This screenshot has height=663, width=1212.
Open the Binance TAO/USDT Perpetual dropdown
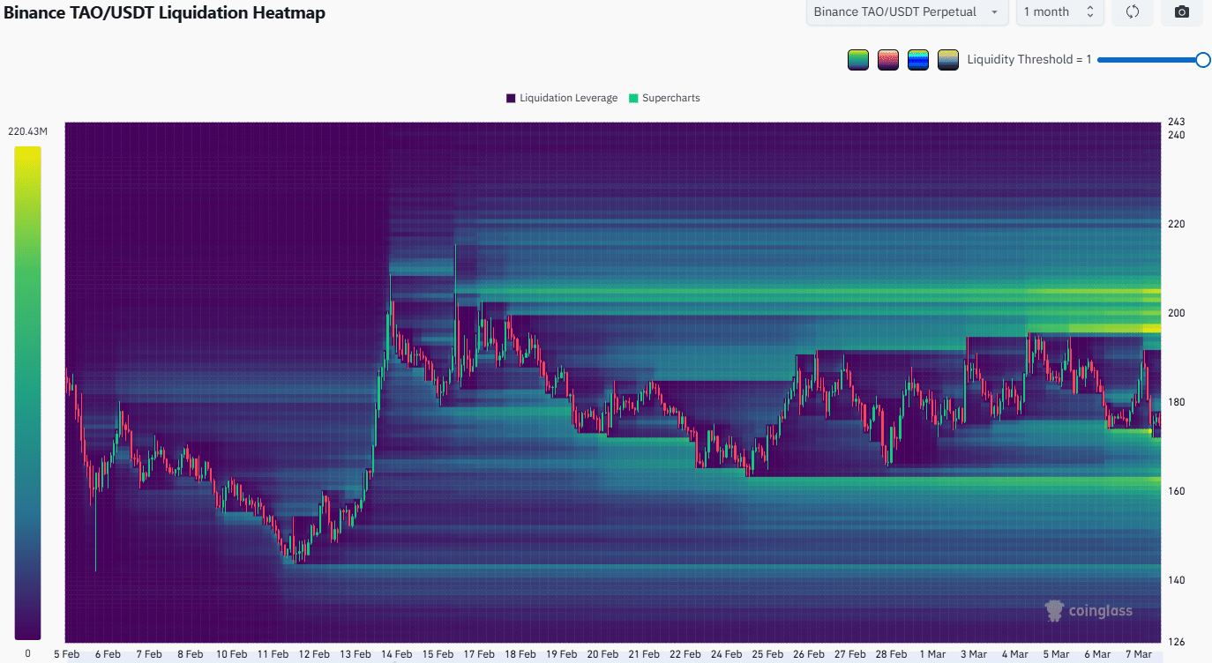[x=907, y=12]
